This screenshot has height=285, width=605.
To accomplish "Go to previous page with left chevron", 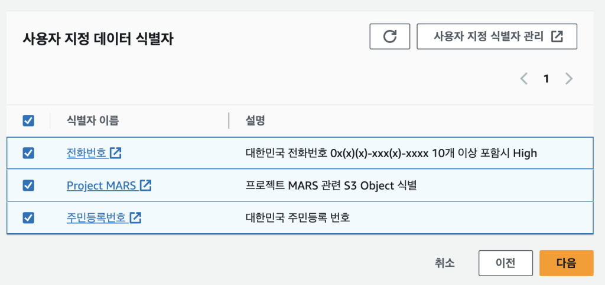I will pyautogui.click(x=524, y=79).
